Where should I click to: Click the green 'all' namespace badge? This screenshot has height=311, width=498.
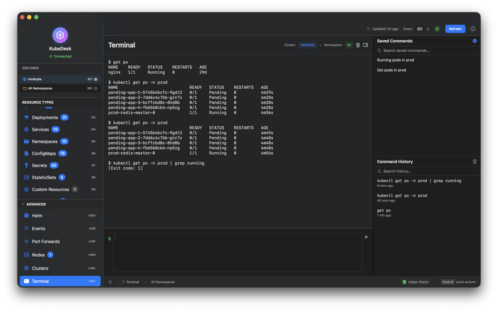(x=349, y=45)
